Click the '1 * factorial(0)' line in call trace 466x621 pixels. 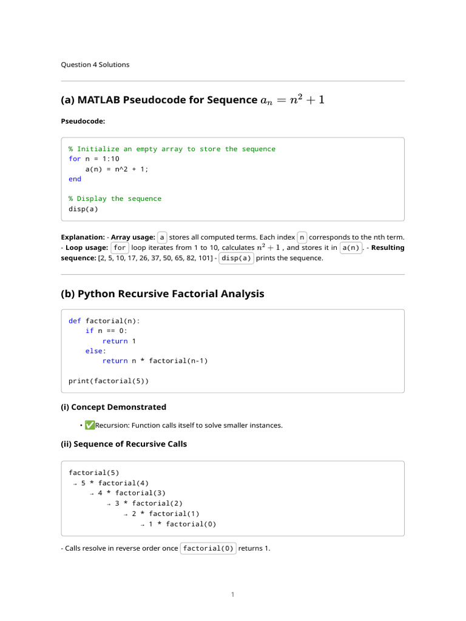(x=183, y=524)
